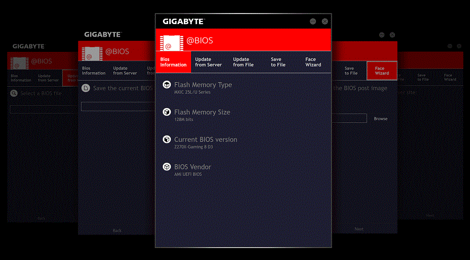The height and width of the screenshot is (260, 470).
Task: Click the @BIOS chip icon in front window
Action: point(171,43)
